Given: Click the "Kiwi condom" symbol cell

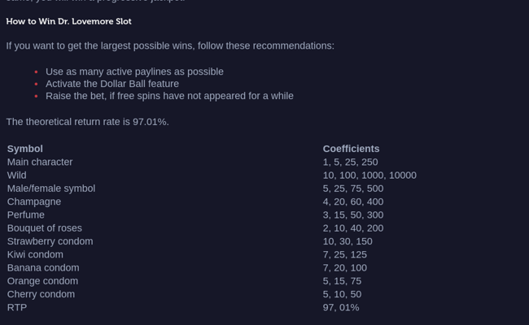Looking at the screenshot, I should click(35, 254).
